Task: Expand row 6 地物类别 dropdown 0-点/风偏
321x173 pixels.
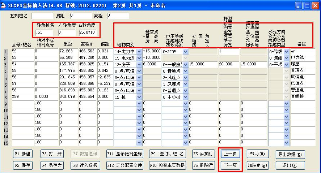Action: (139, 84)
